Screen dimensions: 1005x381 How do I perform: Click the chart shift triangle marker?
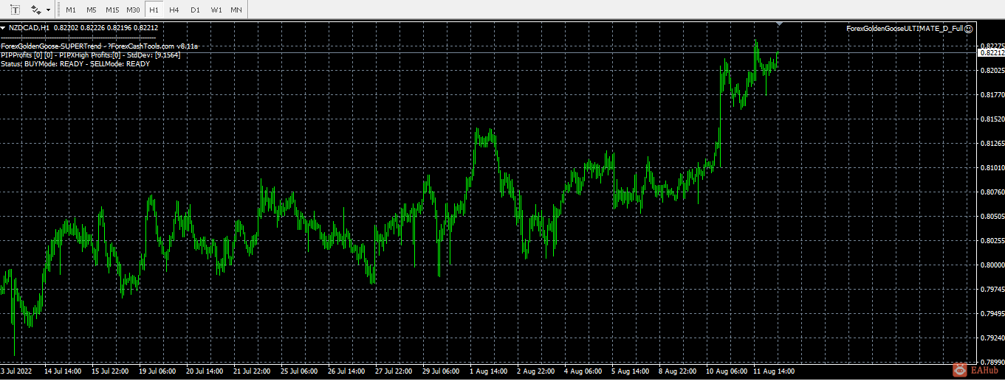[x=780, y=24]
